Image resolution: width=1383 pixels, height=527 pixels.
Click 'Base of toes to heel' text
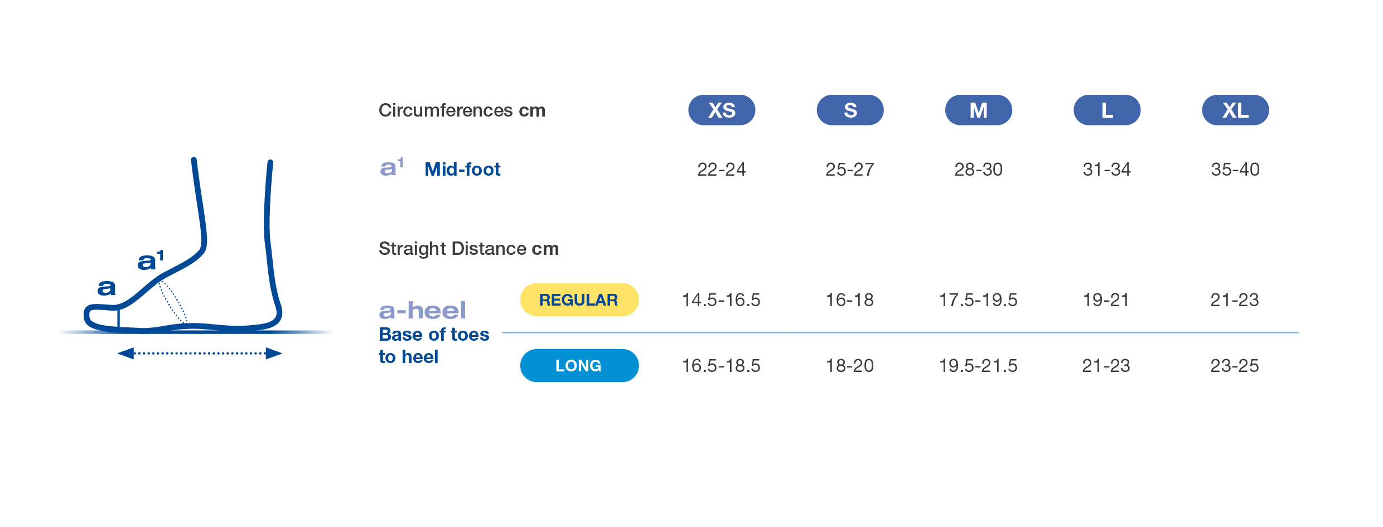[x=433, y=345]
